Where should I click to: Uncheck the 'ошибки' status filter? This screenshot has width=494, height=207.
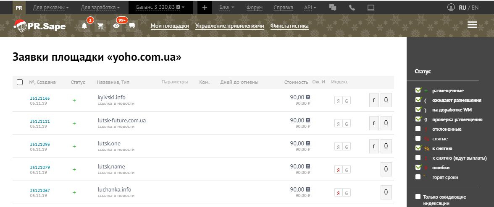(x=418, y=168)
